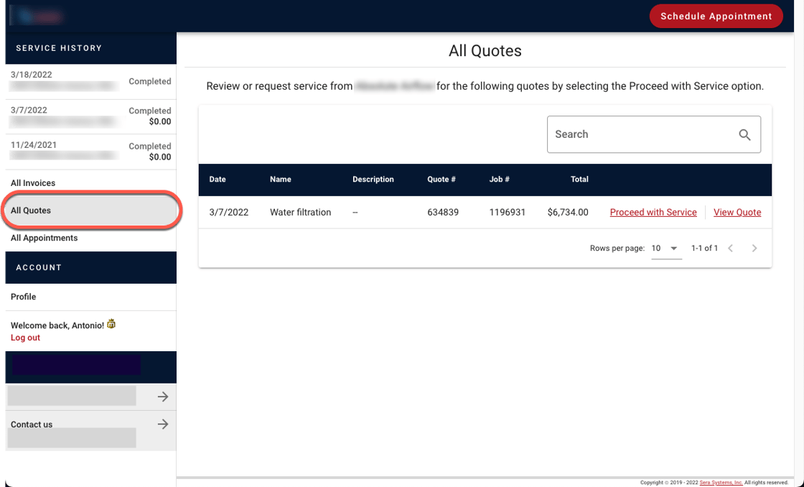Screen dimensions: 804x487
Task: Open Rows per page dropdown
Action: [665, 249]
